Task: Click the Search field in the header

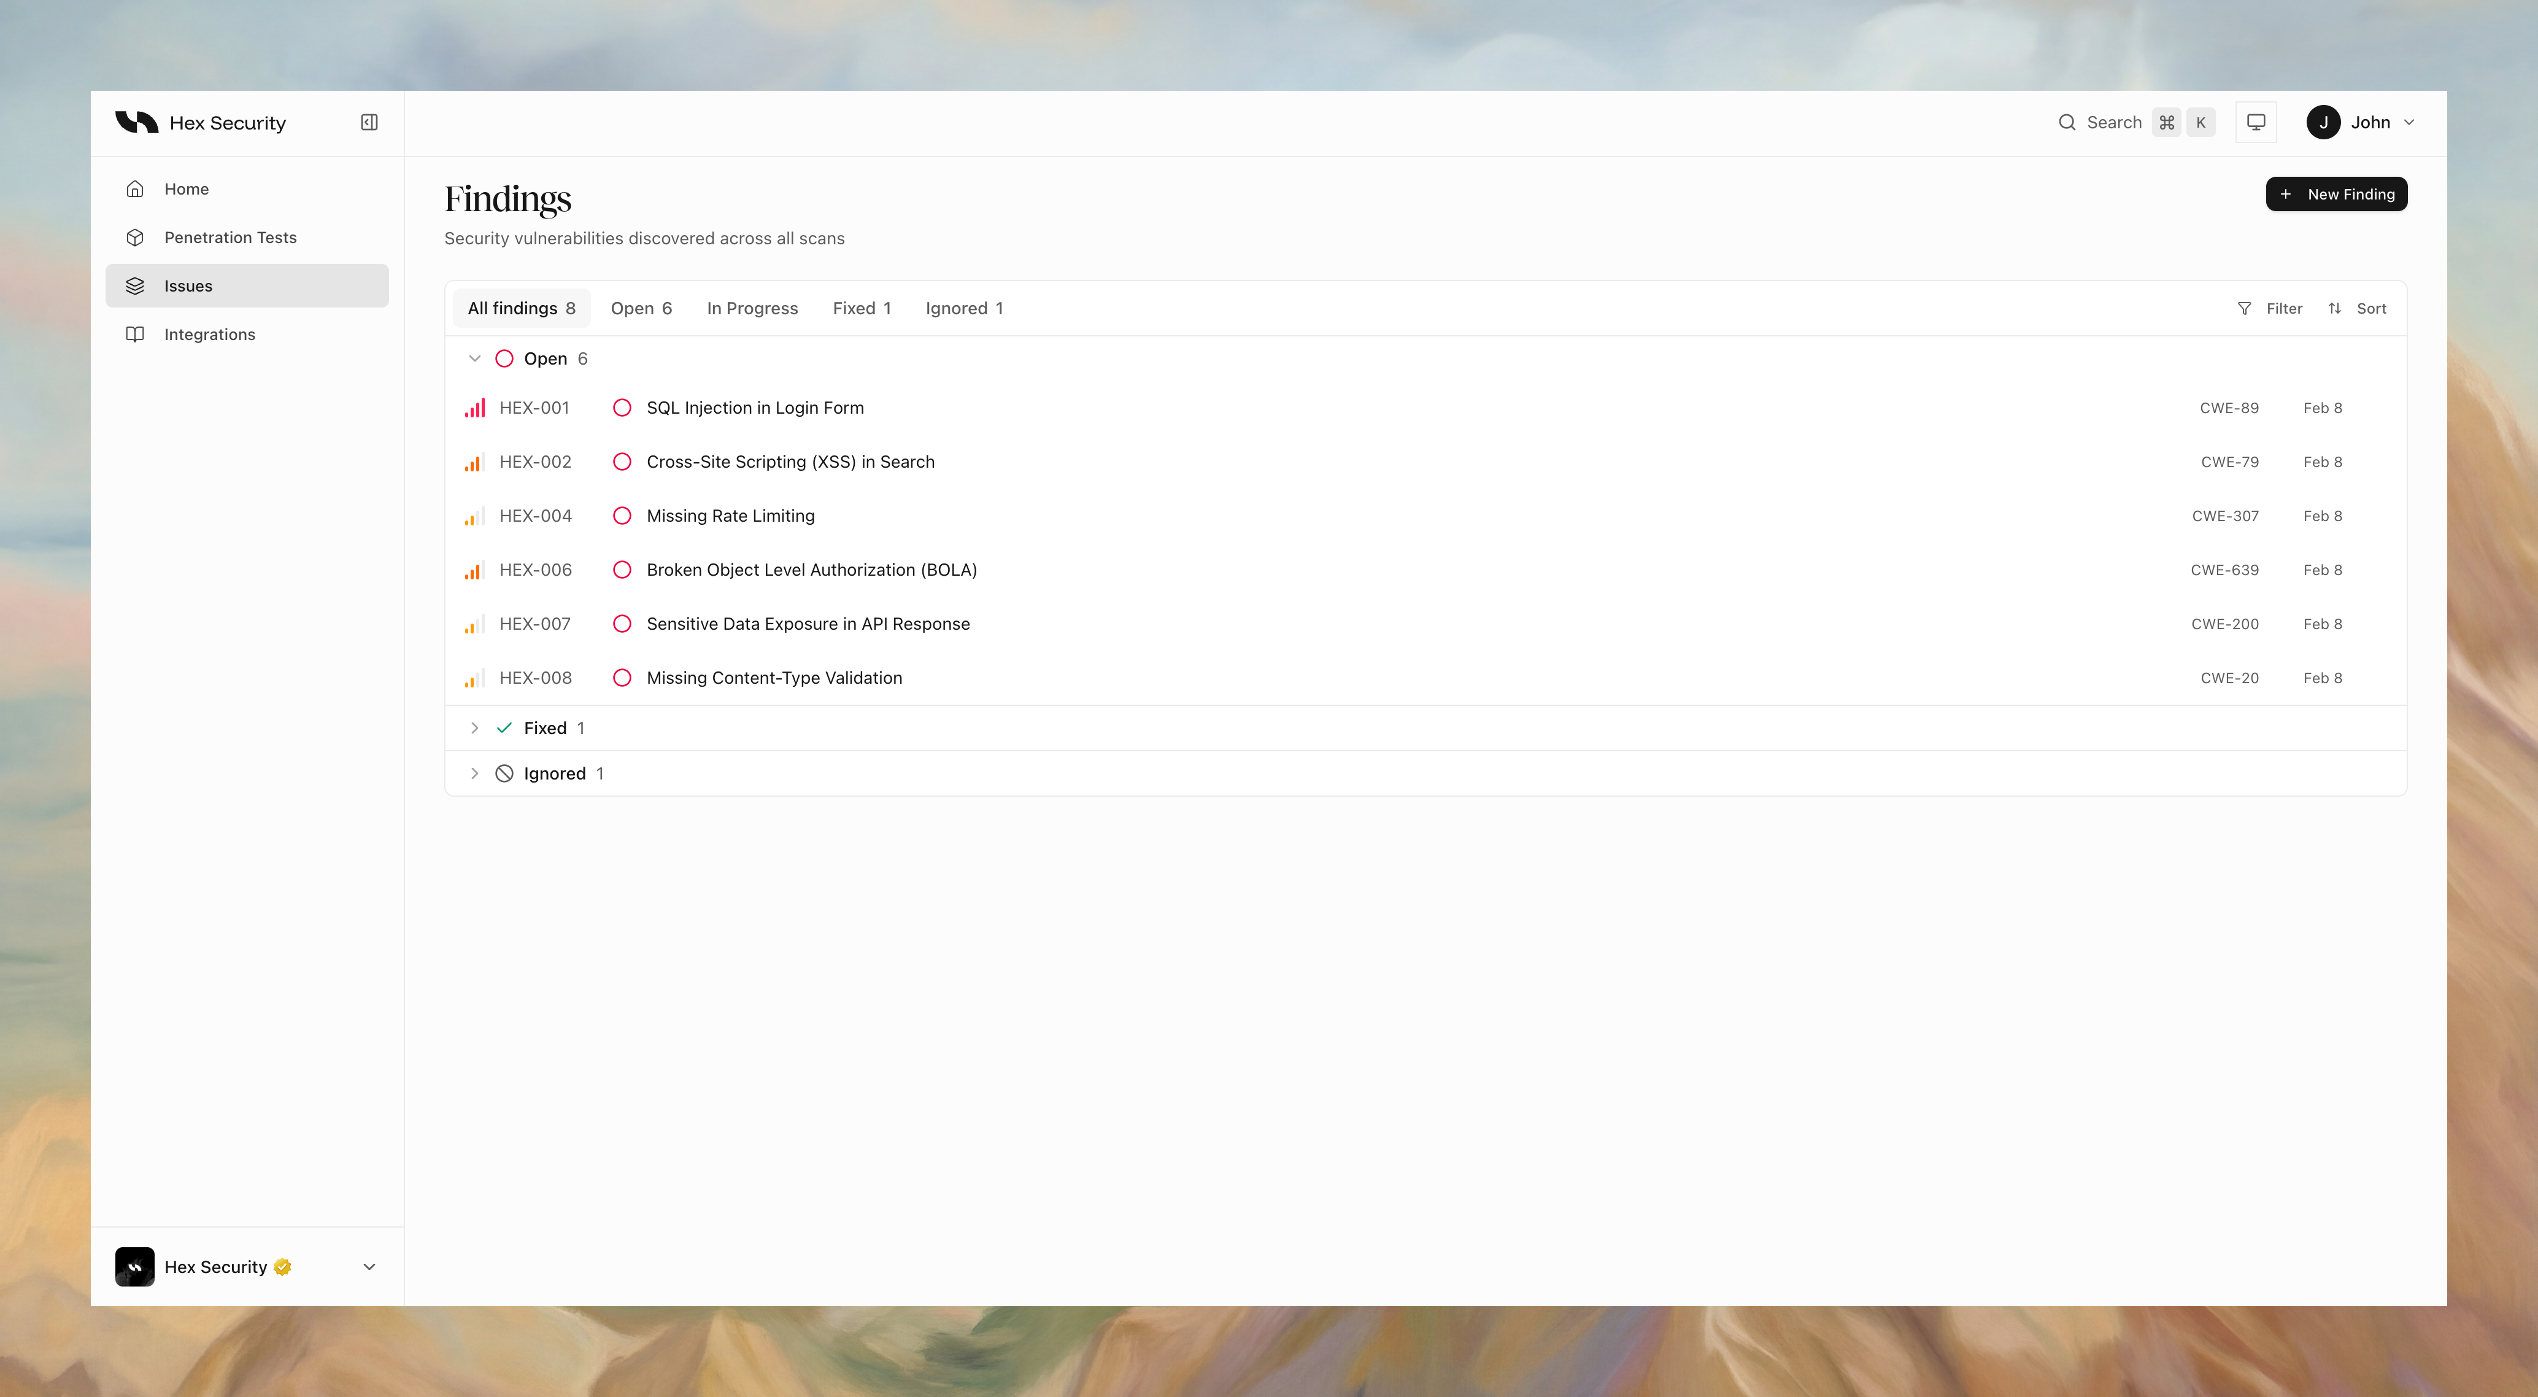Action: (x=2113, y=122)
